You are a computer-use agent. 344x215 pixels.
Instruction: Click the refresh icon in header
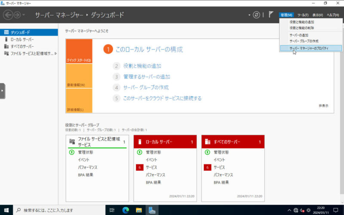256,15
